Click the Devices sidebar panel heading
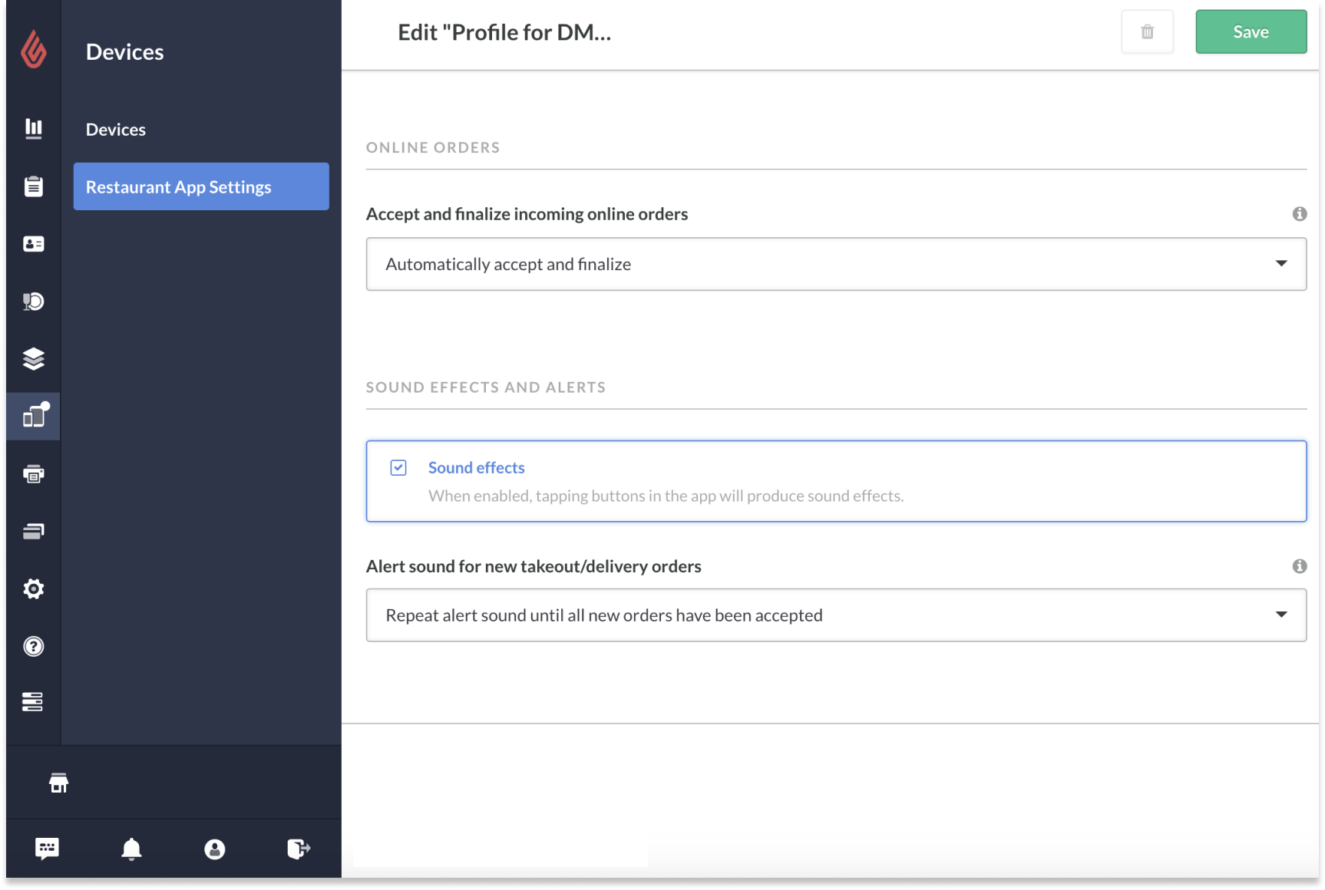Viewport: 1325px width, 890px height. (x=124, y=51)
